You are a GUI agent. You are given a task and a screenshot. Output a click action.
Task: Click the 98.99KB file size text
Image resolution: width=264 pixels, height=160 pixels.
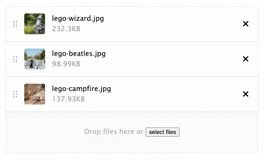tap(66, 64)
